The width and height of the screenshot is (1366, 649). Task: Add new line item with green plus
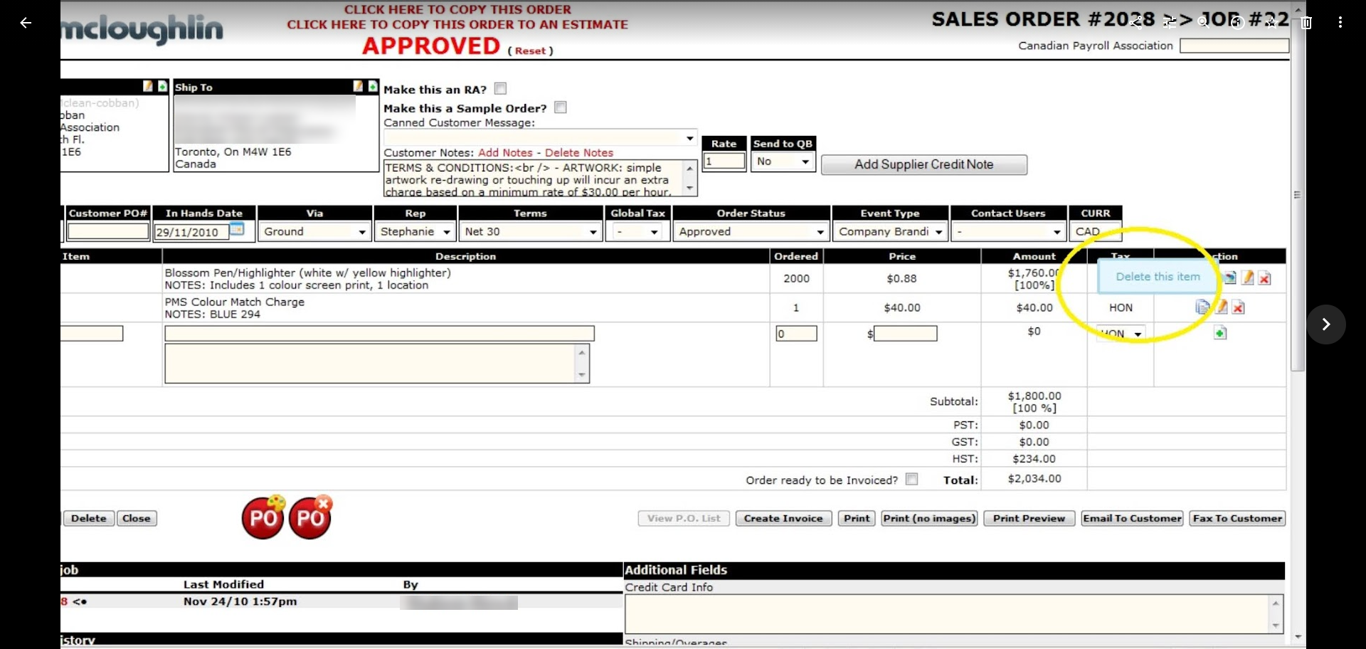1219,333
